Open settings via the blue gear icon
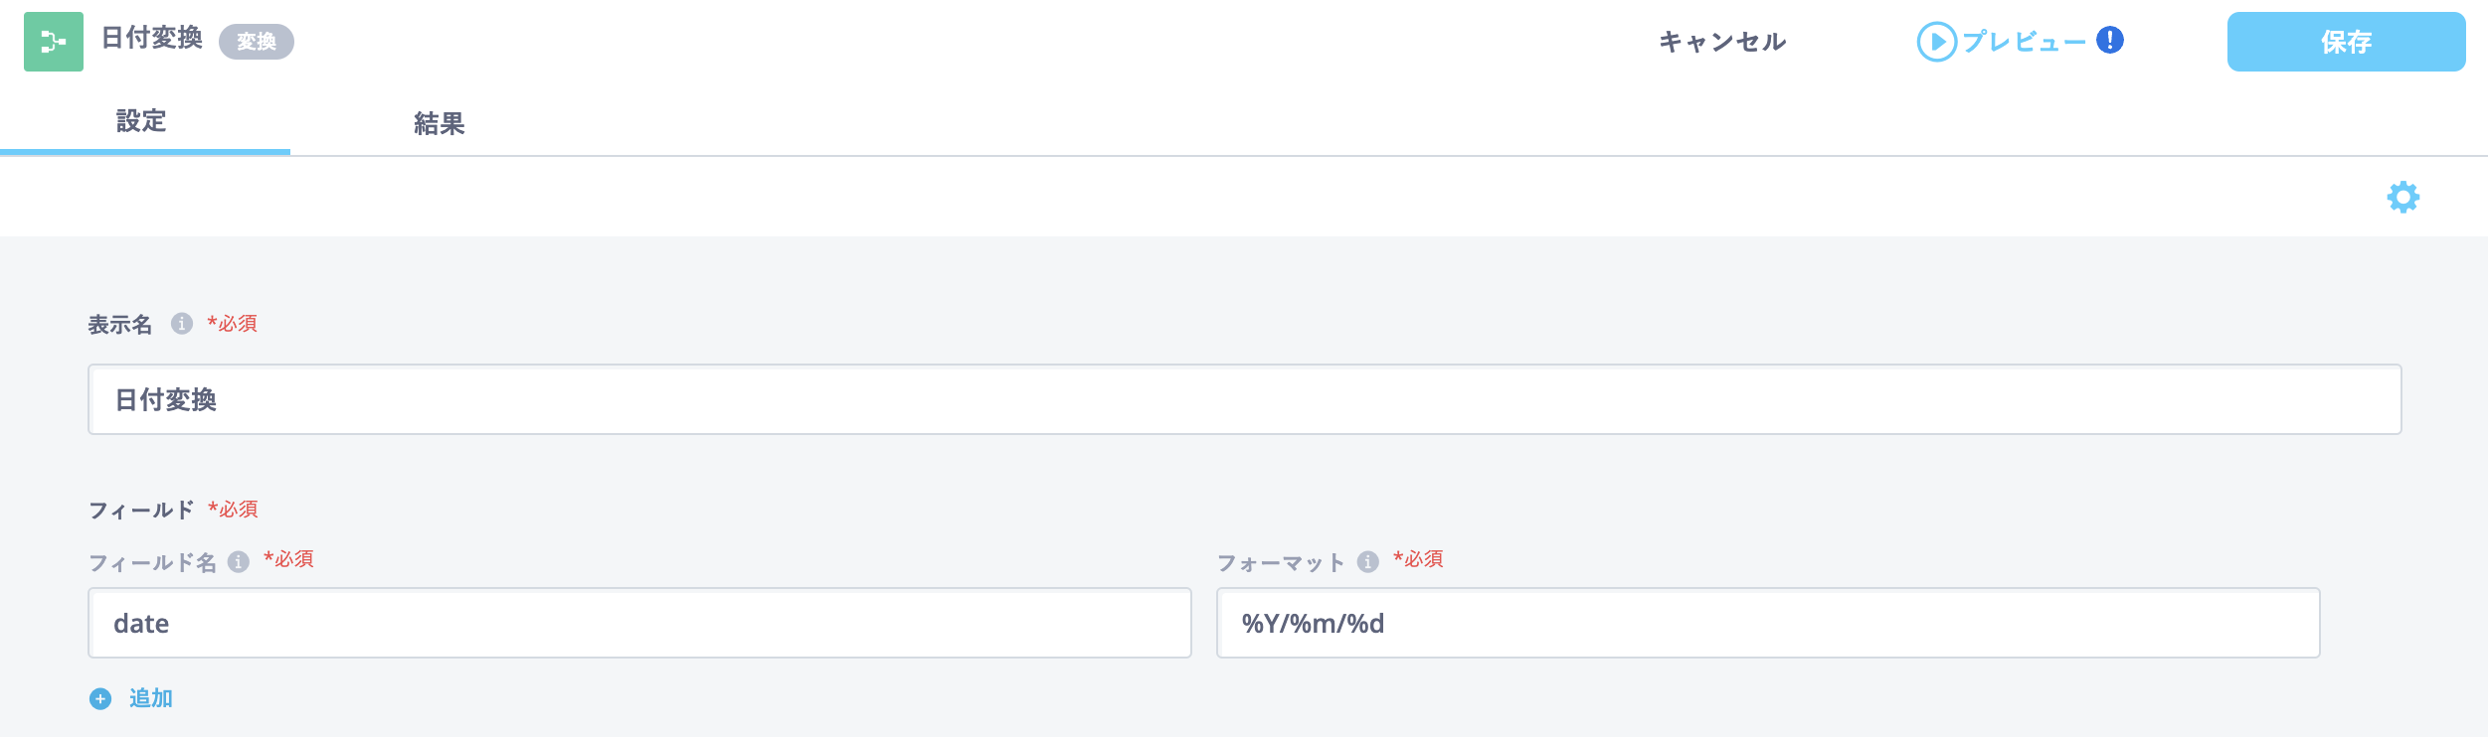This screenshot has width=2488, height=737. 2402,197
